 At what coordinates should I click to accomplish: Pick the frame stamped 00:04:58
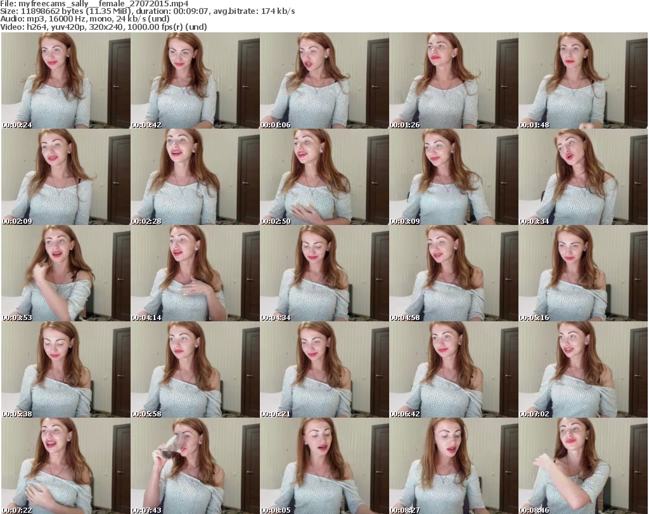pyautogui.click(x=453, y=274)
